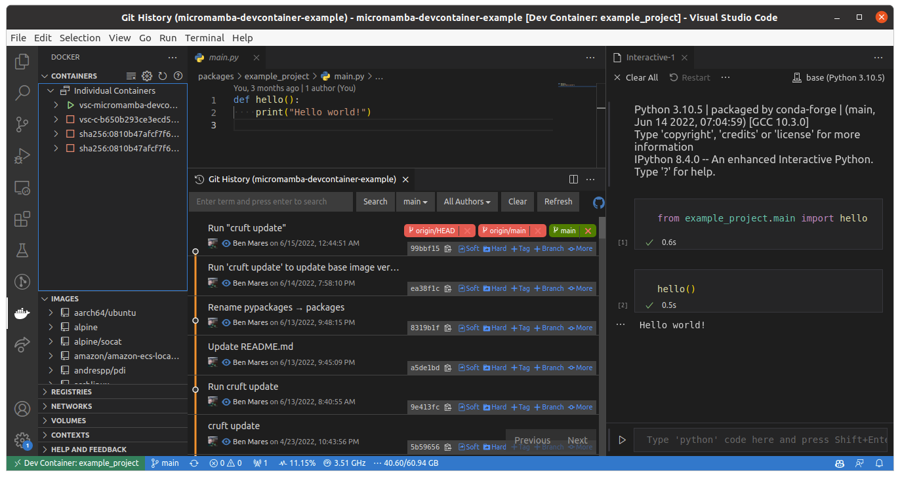
Task: Click Soft reset link for 8319b1f
Action: click(x=469, y=328)
